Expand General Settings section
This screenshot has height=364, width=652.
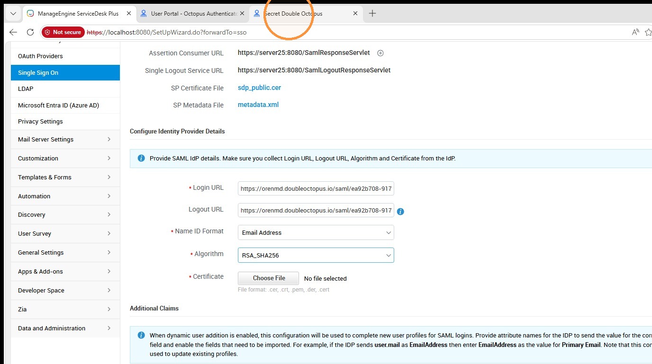pyautogui.click(x=65, y=253)
